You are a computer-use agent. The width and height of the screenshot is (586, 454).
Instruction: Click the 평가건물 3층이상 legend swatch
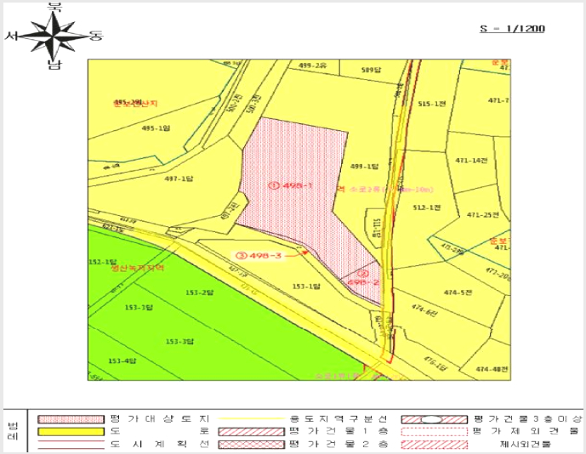tap(435, 419)
